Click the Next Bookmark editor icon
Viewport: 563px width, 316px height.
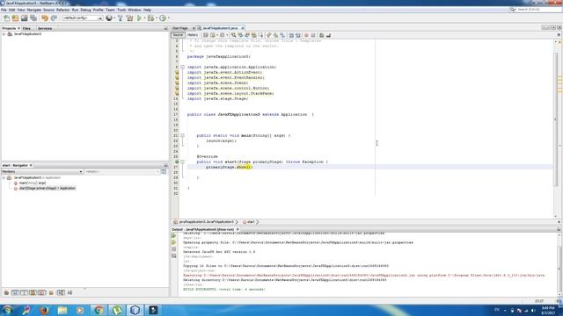275,35
